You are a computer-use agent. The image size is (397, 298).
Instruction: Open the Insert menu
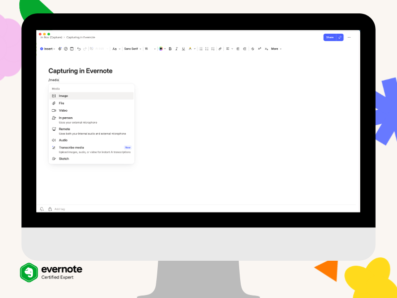48,49
